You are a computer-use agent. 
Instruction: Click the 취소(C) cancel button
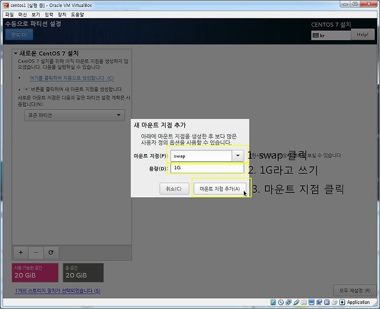point(174,189)
